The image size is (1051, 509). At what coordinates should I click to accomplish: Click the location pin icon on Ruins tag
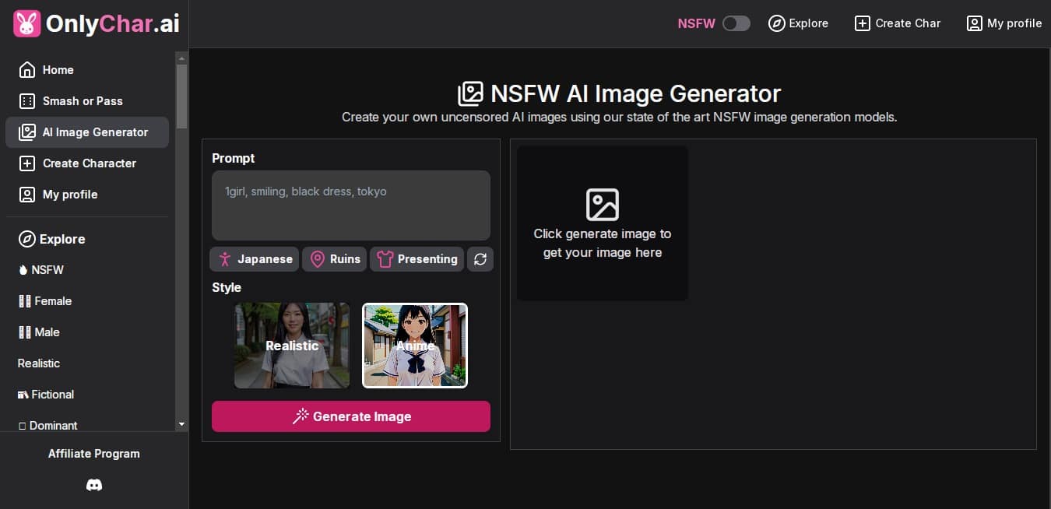[x=317, y=259]
